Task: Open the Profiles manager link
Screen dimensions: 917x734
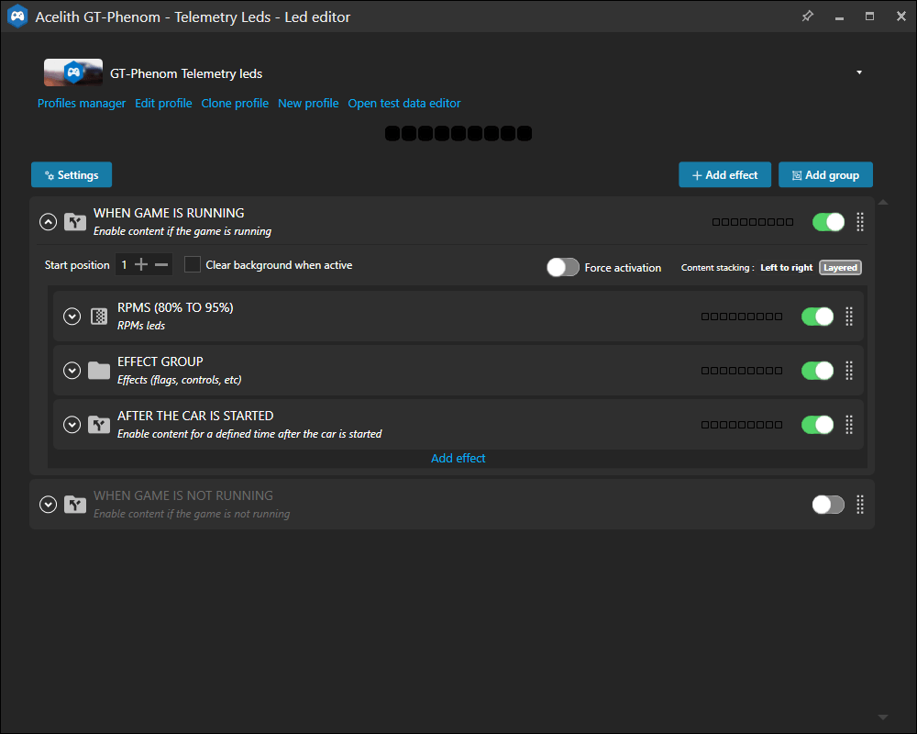Action: coord(82,104)
